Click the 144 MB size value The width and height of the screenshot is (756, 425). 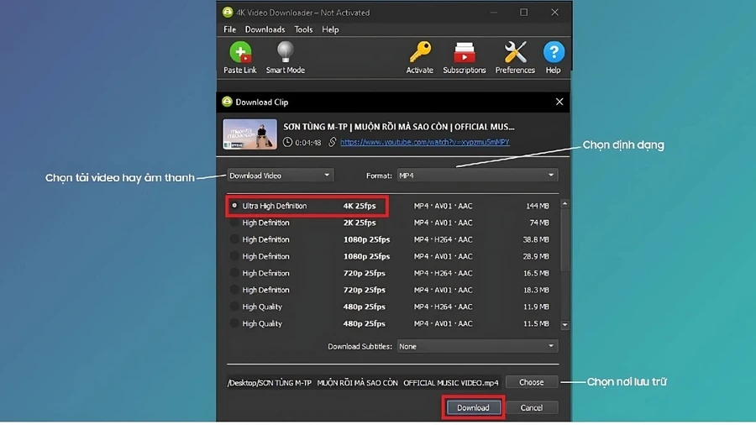538,206
